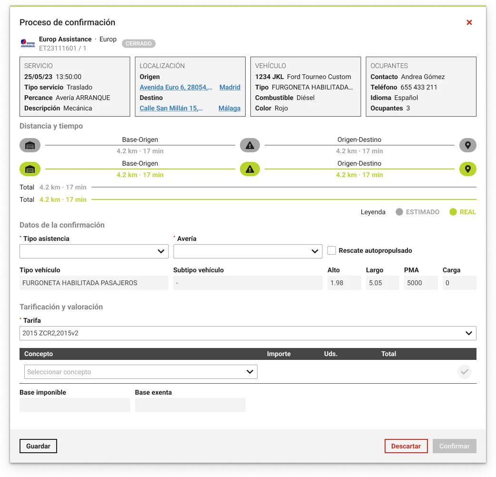Click the Subtipo vehículo field
The height and width of the screenshot is (477, 496).
coord(248,283)
